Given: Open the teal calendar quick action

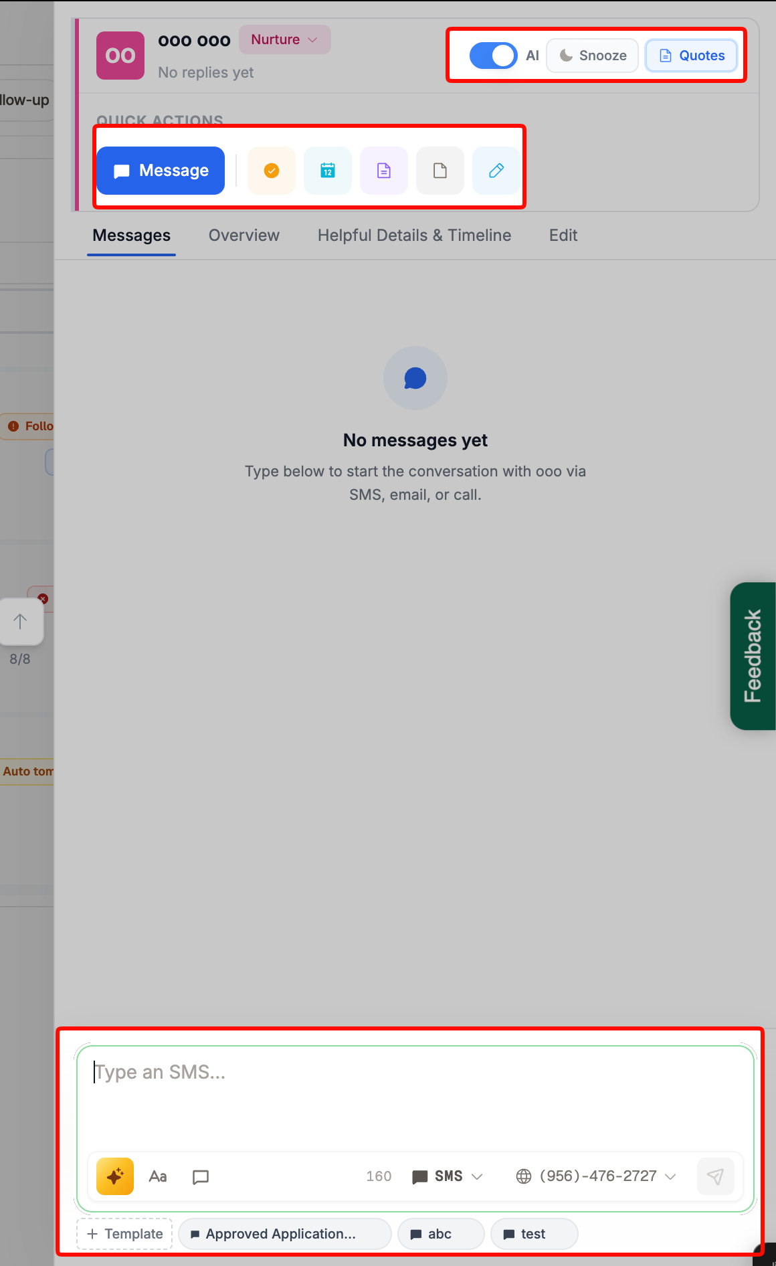Looking at the screenshot, I should [x=328, y=171].
